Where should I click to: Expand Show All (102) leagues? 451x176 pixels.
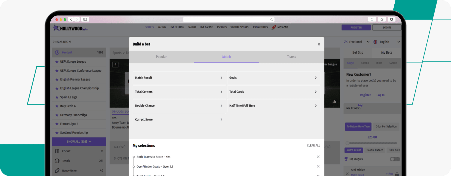[79, 142]
